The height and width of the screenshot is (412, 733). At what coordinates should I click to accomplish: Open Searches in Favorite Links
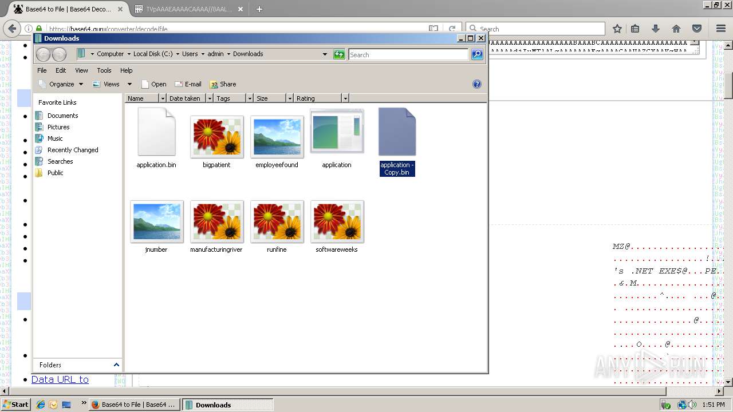[60, 161]
